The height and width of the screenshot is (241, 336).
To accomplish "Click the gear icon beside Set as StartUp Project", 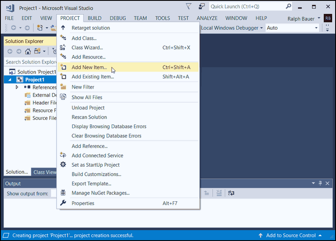I will click(x=63, y=164).
